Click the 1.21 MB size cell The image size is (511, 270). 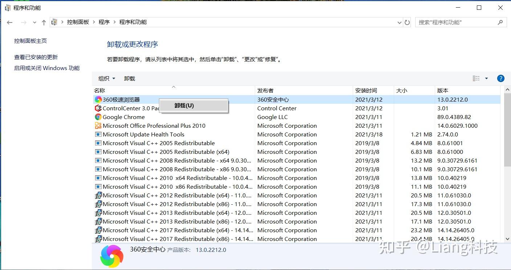[421, 134]
